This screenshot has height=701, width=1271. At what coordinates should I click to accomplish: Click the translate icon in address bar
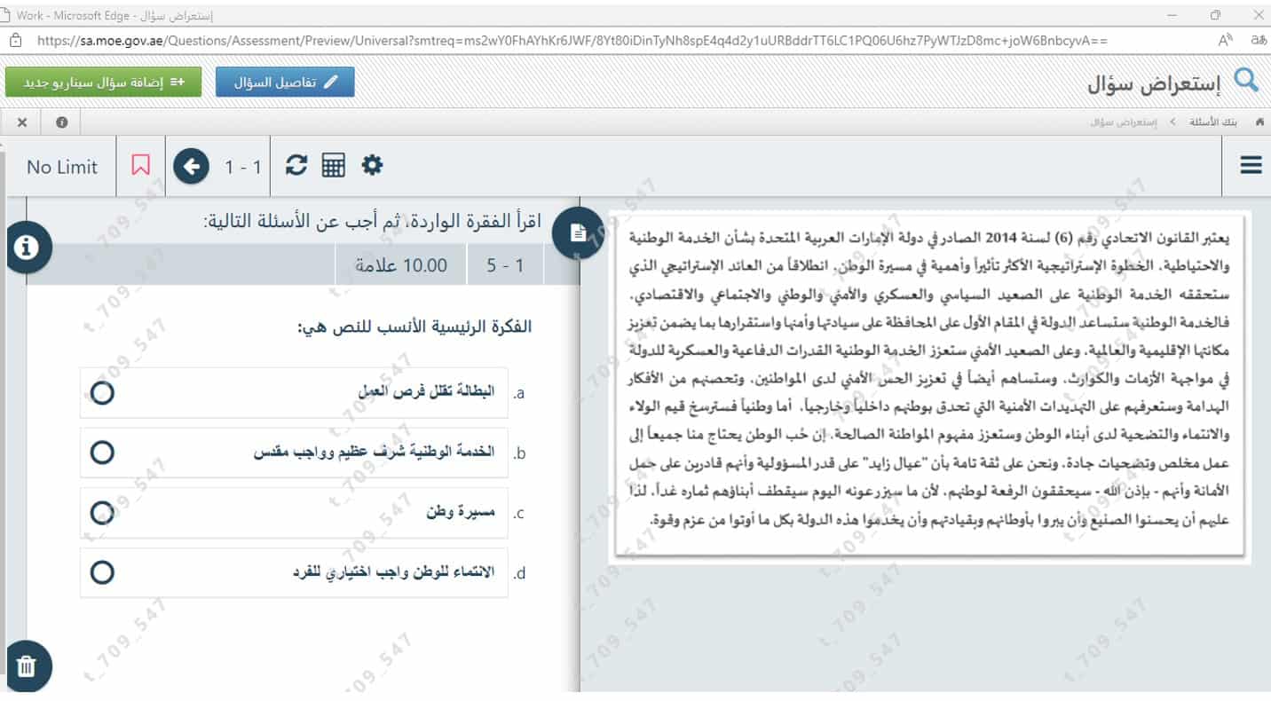coord(1258,40)
